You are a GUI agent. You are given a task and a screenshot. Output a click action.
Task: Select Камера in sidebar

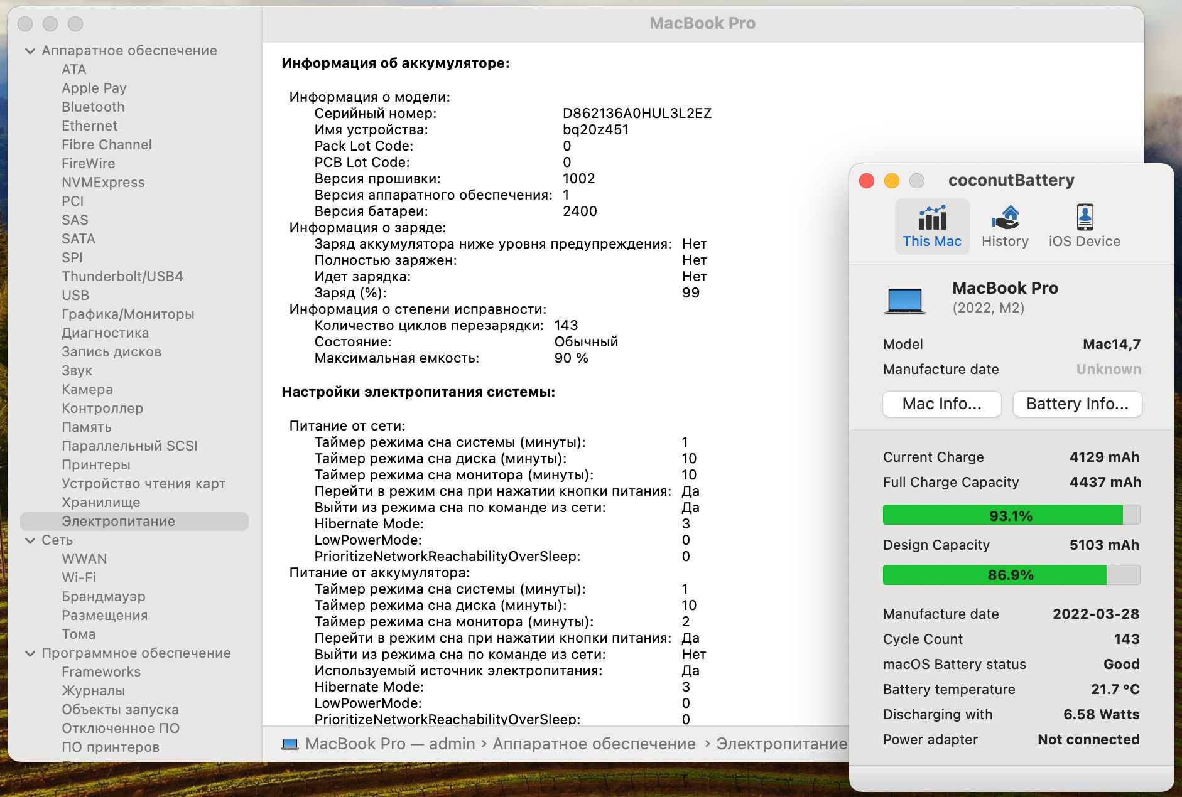[87, 390]
